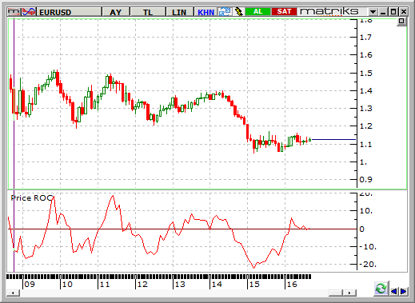Click the horizontal scrollbar thumb
Image resolution: width=415 pixels, height=303 pixels.
coord(336,293)
